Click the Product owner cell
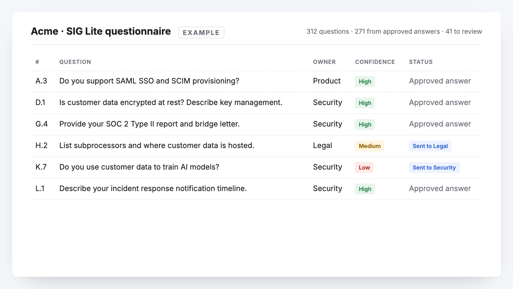Image resolution: width=513 pixels, height=289 pixels. click(327, 81)
